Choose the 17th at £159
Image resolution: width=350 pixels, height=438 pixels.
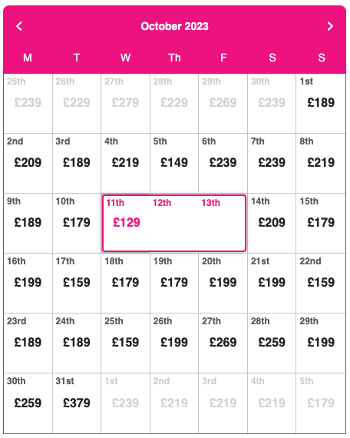pyautogui.click(x=77, y=283)
